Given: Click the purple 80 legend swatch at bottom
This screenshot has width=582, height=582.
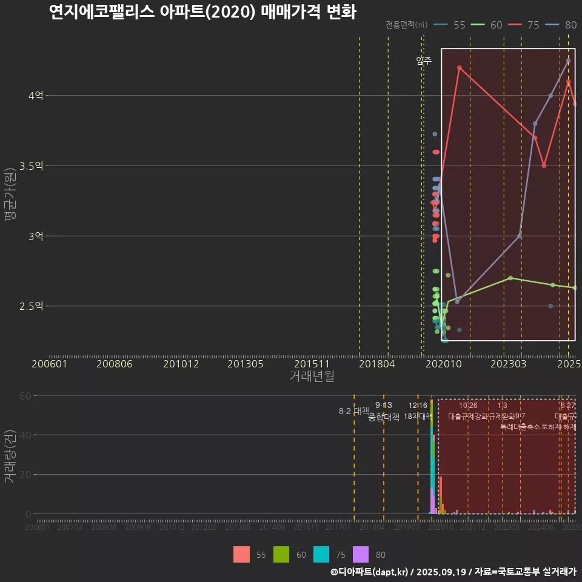Looking at the screenshot, I should (361, 554).
